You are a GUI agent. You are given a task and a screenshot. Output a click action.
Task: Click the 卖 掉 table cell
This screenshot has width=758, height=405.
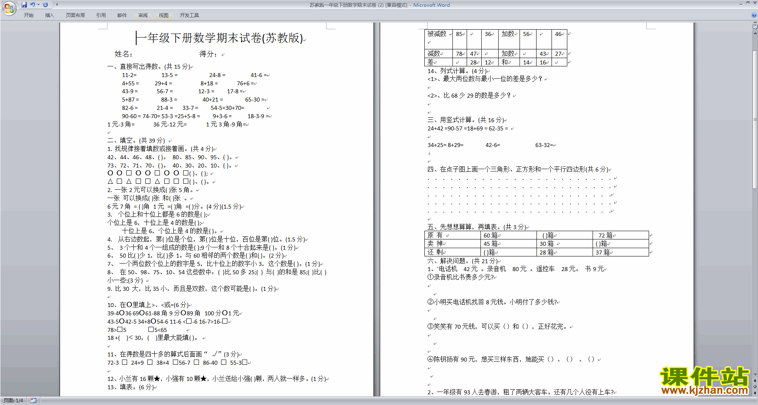pos(452,244)
